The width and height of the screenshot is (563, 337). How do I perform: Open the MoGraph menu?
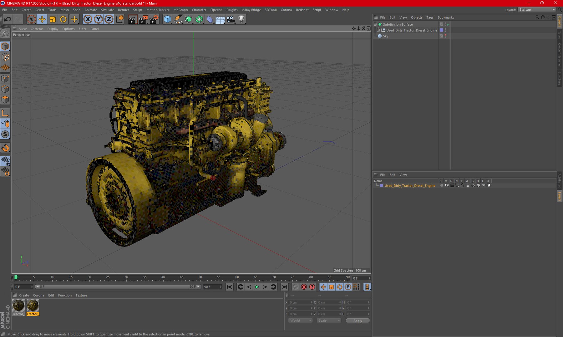point(180,10)
